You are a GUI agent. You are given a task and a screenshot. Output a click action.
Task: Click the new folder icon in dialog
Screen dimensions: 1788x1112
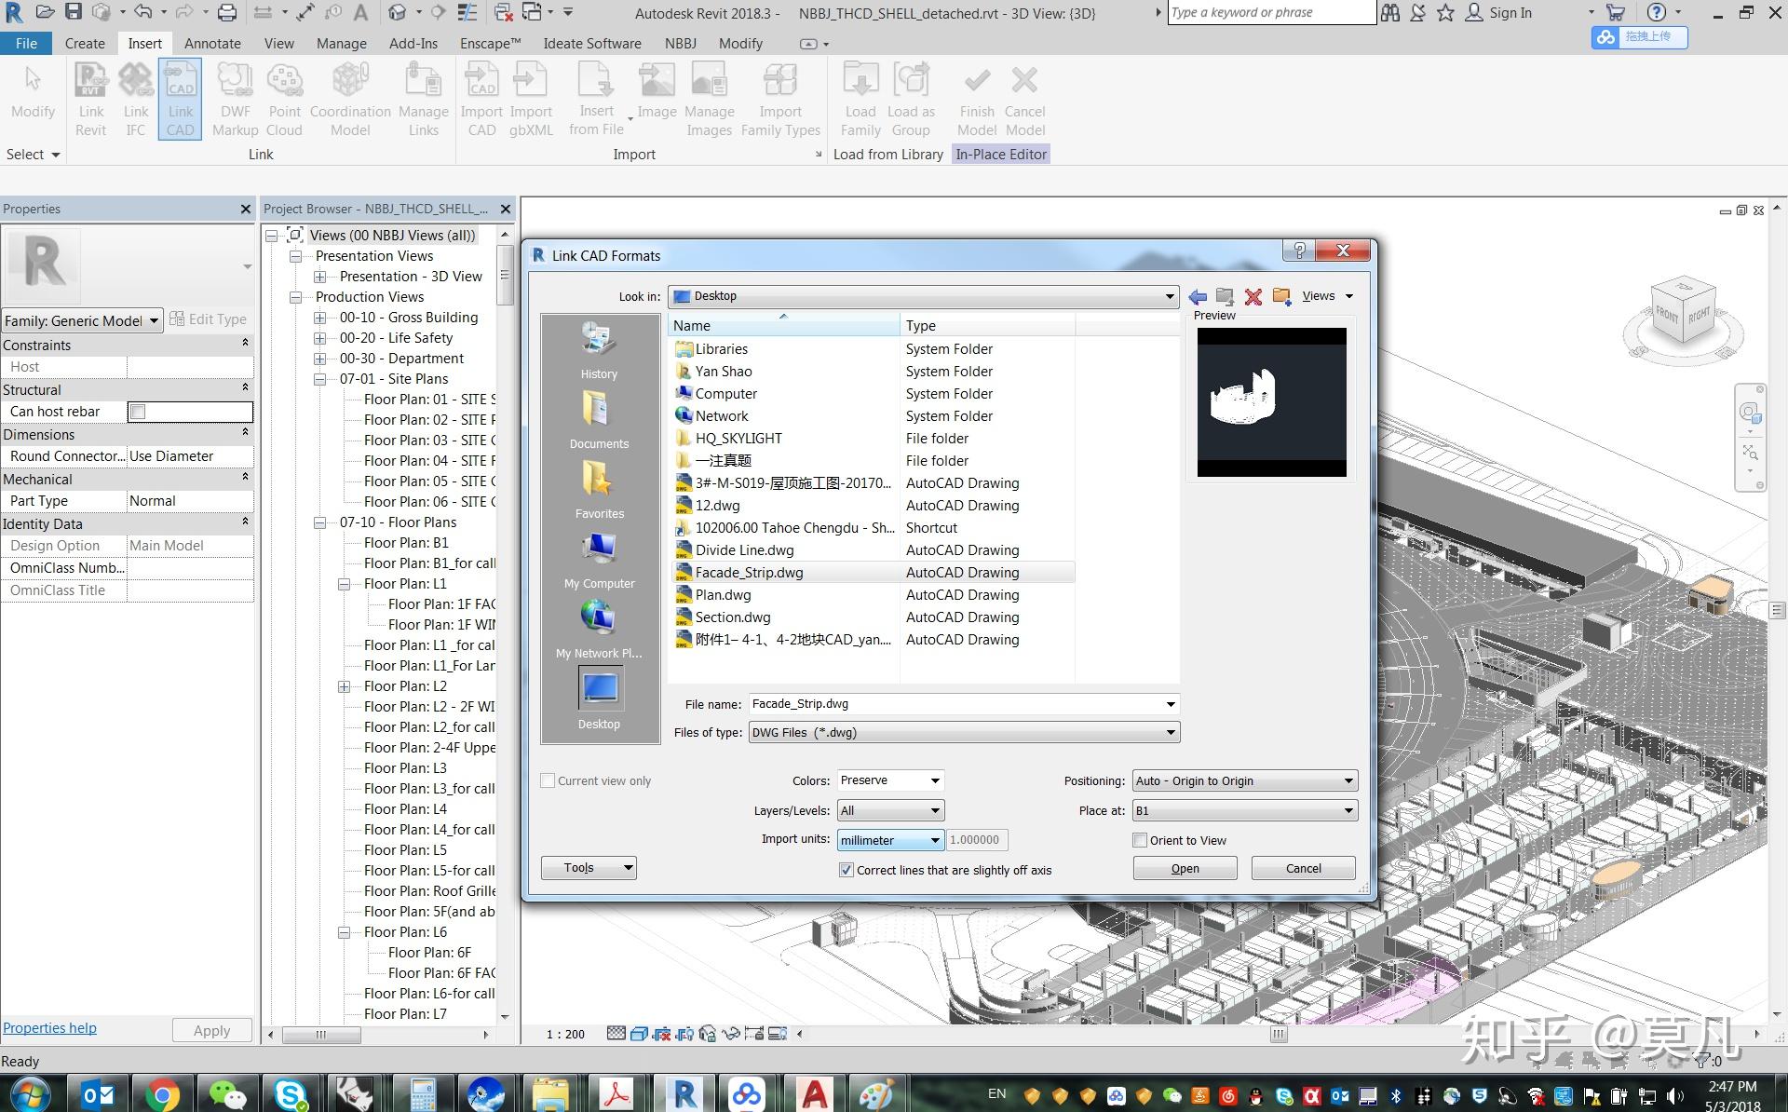pos(1281,297)
